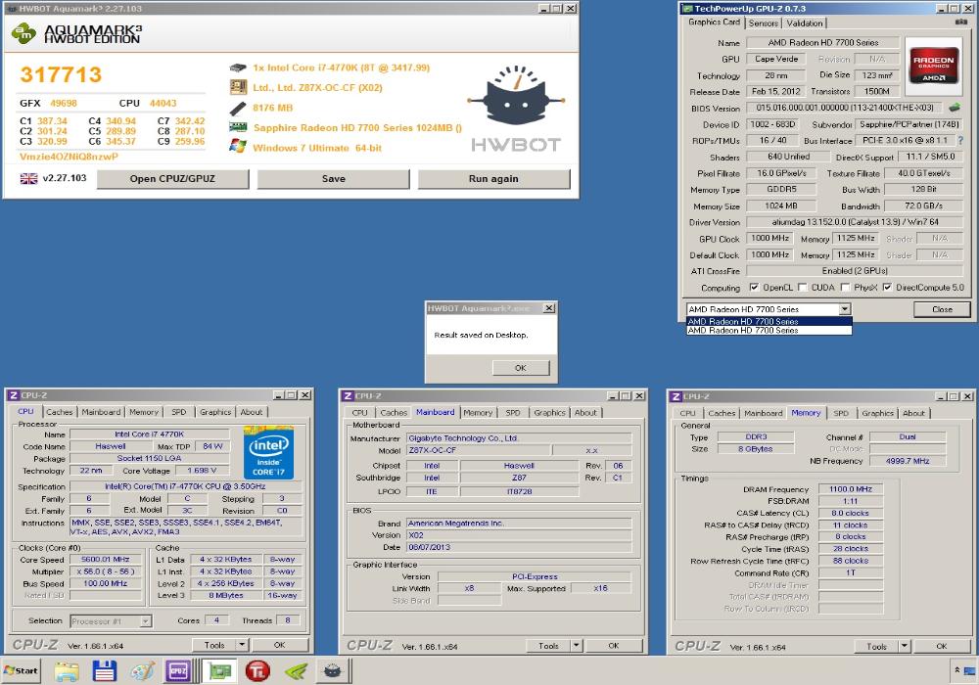Click OK in the Result saved dialog
This screenshot has height=685, width=979.
tap(521, 368)
